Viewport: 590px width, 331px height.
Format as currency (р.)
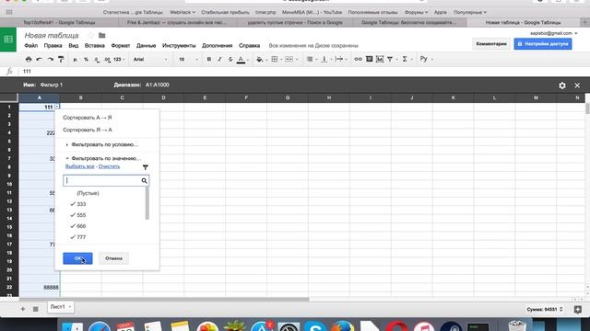point(76,59)
